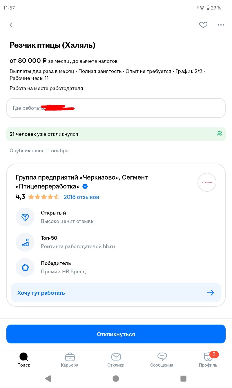Add vacancy to favorites with heart icon

click(203, 25)
